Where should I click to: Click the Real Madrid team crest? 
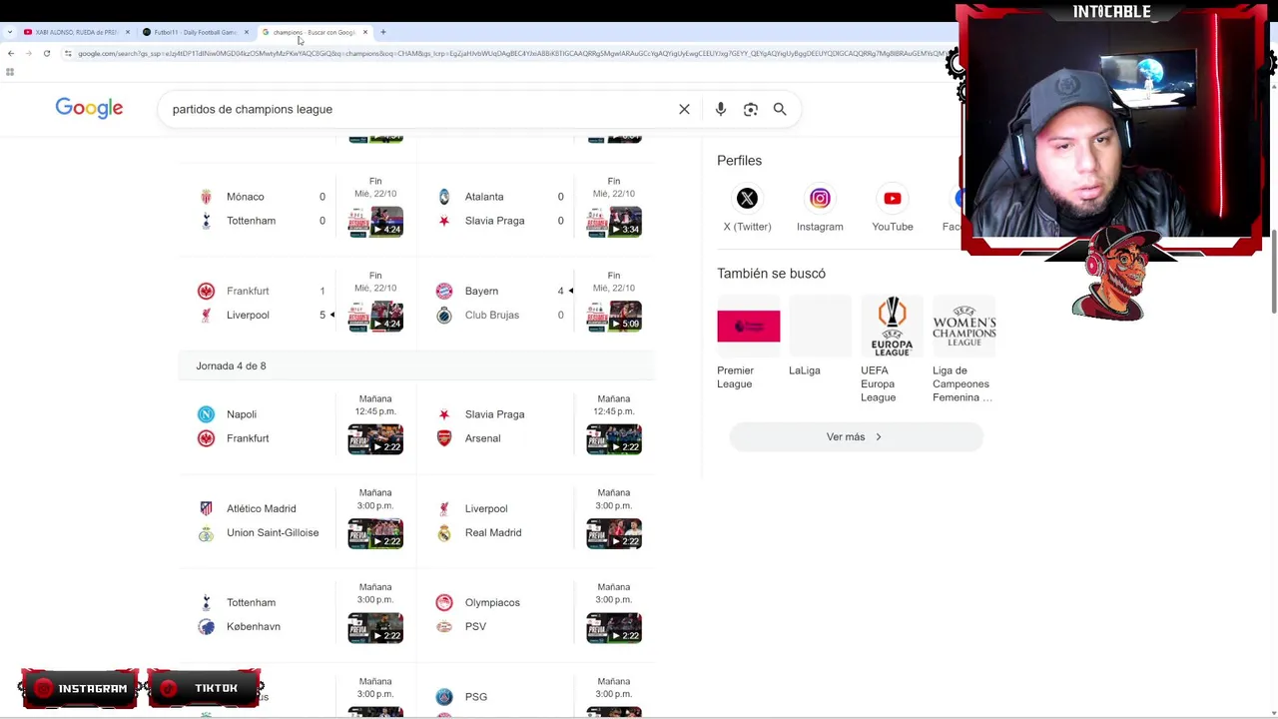pos(444,532)
